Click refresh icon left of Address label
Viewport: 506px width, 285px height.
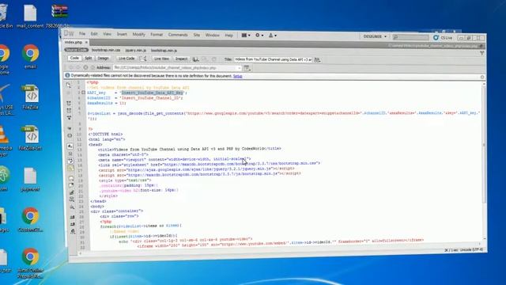point(85,67)
